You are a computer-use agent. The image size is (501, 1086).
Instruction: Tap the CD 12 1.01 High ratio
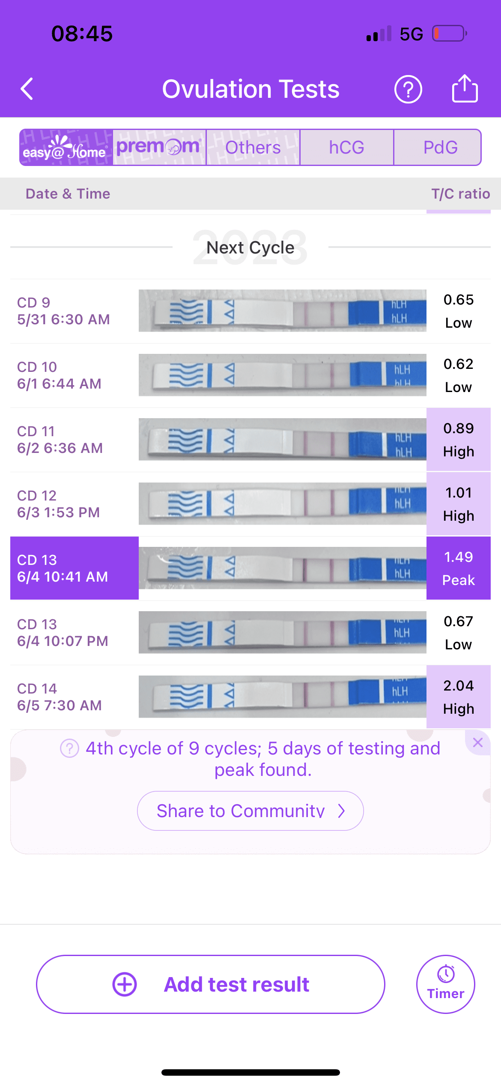click(x=458, y=504)
